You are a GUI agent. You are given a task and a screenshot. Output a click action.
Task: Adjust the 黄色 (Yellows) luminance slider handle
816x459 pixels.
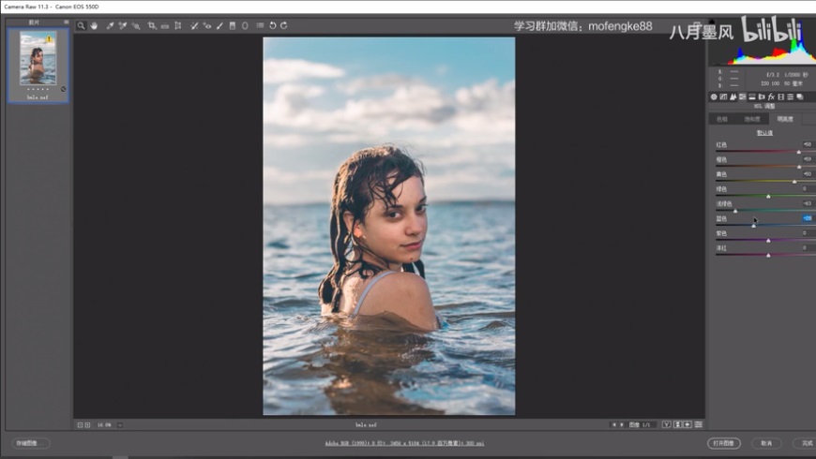[x=794, y=182]
